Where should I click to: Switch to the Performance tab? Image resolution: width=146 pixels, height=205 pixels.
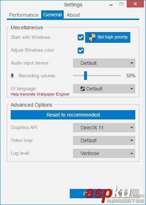tap(24, 15)
